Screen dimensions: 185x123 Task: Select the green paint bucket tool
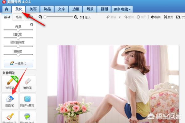27,117
